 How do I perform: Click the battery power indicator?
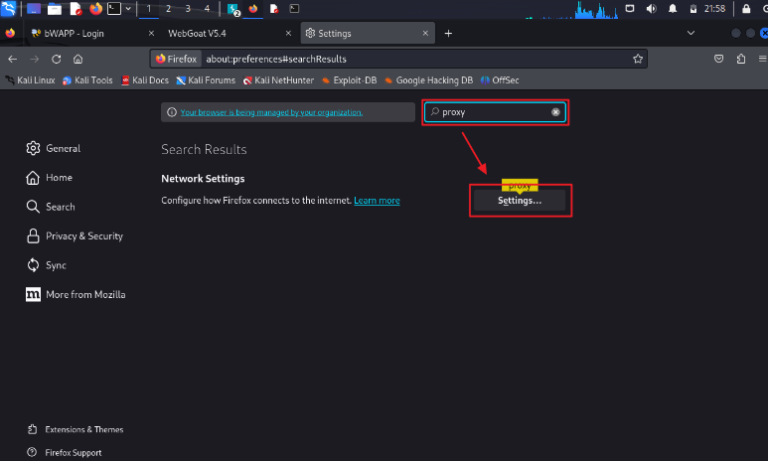[x=693, y=9]
